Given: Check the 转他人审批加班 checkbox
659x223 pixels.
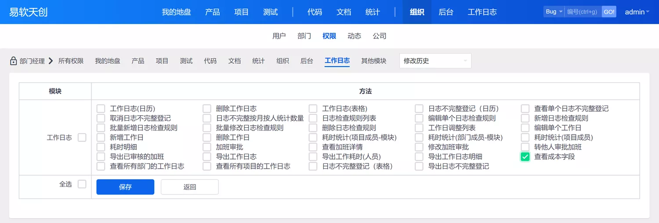Looking at the screenshot, I should (x=525, y=147).
